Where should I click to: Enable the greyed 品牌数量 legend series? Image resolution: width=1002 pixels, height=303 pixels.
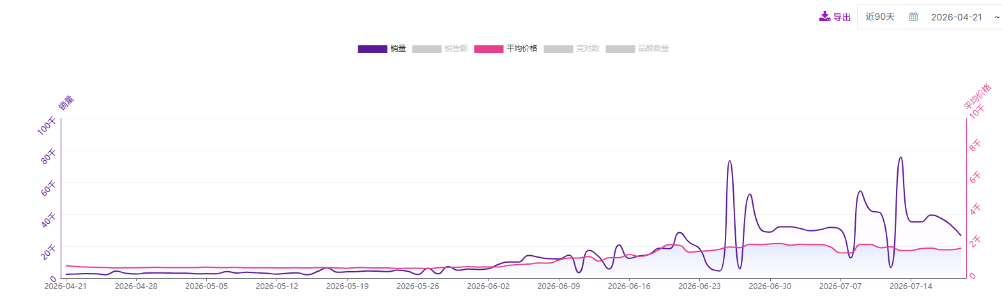pyautogui.click(x=637, y=48)
